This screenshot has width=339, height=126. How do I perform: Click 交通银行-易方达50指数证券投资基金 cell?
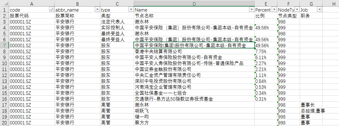[x=194, y=99]
